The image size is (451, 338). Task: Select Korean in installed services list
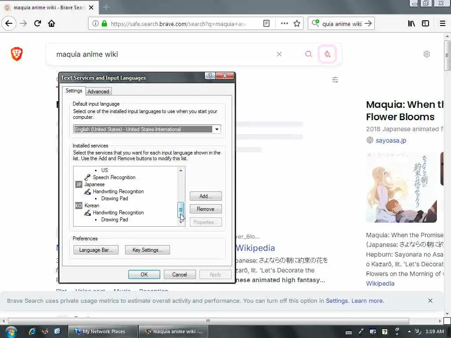92,206
